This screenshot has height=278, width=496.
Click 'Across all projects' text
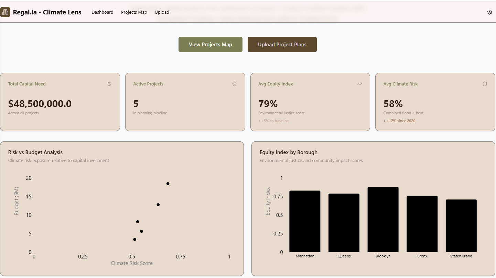[x=23, y=113]
